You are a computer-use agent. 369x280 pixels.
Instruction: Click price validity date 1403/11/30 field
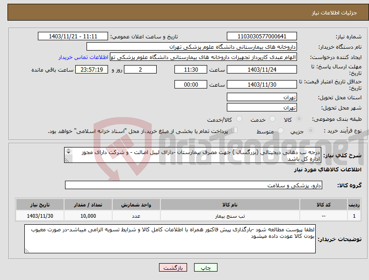(x=262, y=84)
